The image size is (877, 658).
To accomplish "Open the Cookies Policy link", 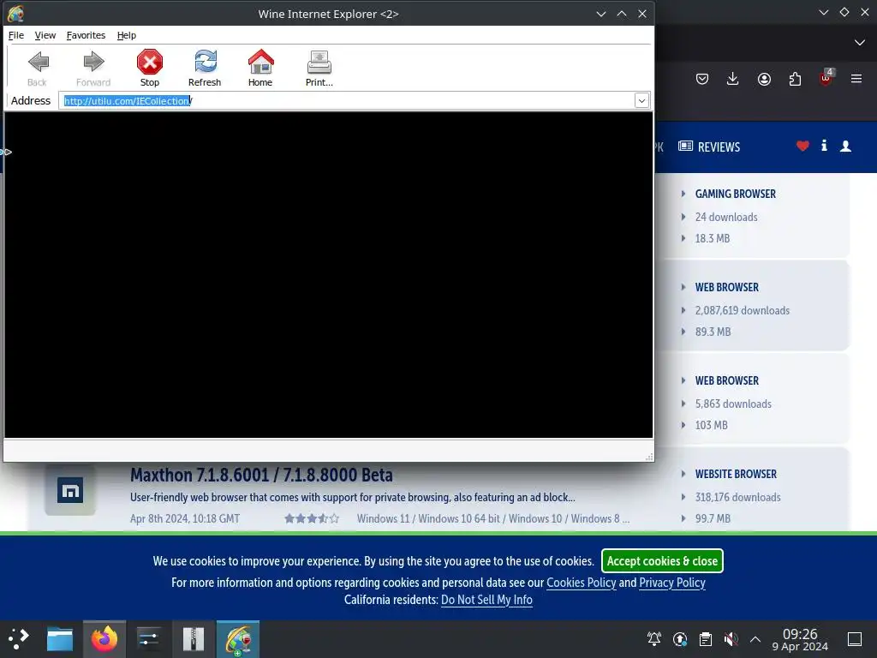I will pos(581,583).
